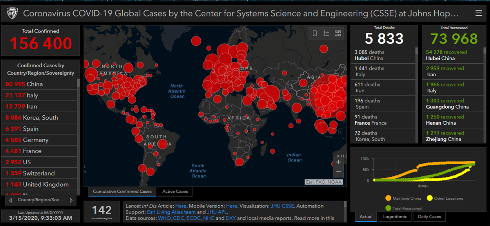Screen dimensions: 490x226
Task: Click the 611 deaths Iran entry
Action: click(x=383, y=88)
